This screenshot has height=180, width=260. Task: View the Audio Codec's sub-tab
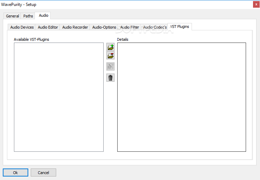tap(155, 27)
